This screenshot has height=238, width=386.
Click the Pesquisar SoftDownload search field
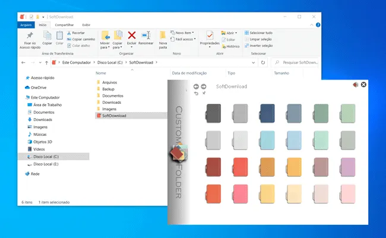(295, 62)
